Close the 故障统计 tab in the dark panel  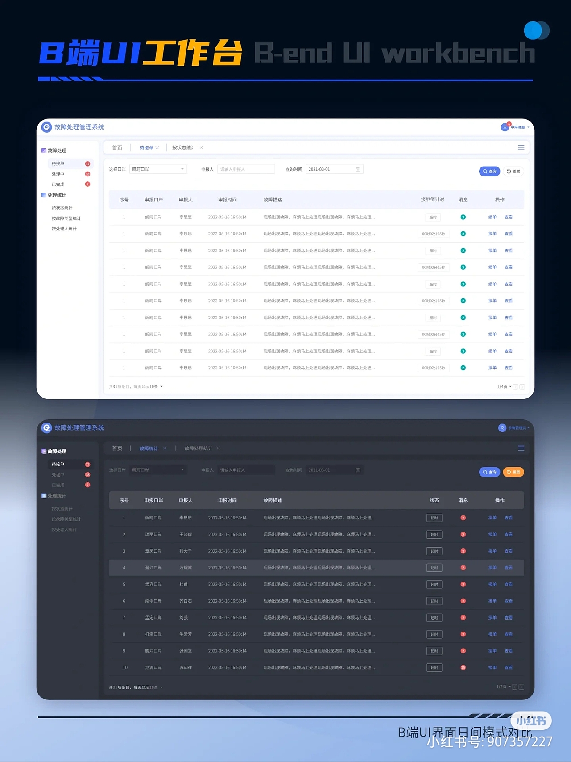point(165,448)
